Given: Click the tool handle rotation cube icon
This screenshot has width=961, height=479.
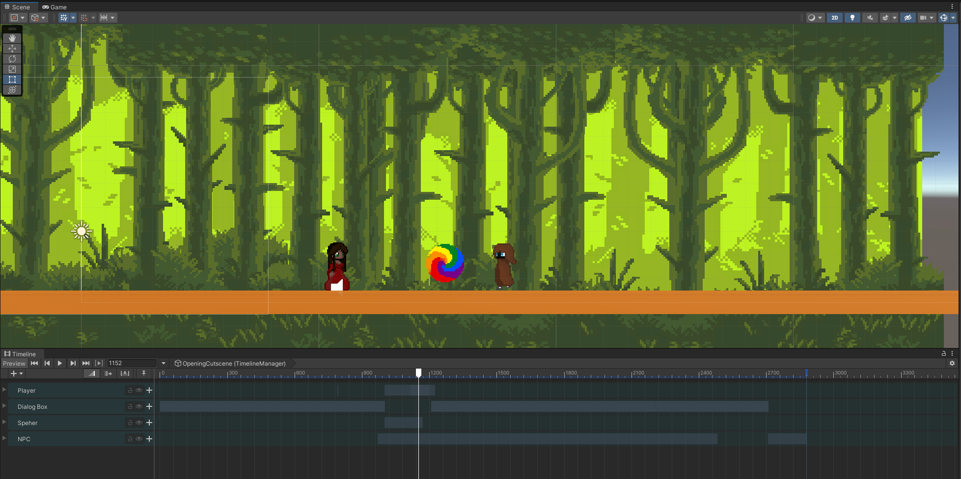Looking at the screenshot, I should click(35, 18).
